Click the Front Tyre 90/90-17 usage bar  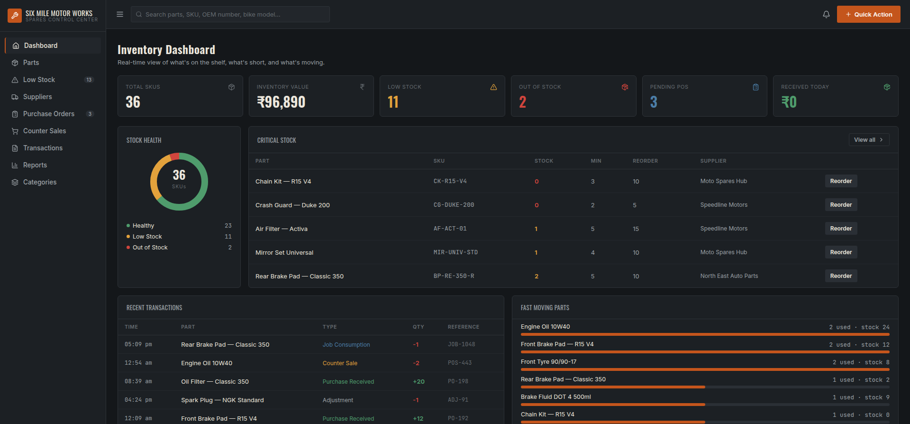click(x=705, y=369)
